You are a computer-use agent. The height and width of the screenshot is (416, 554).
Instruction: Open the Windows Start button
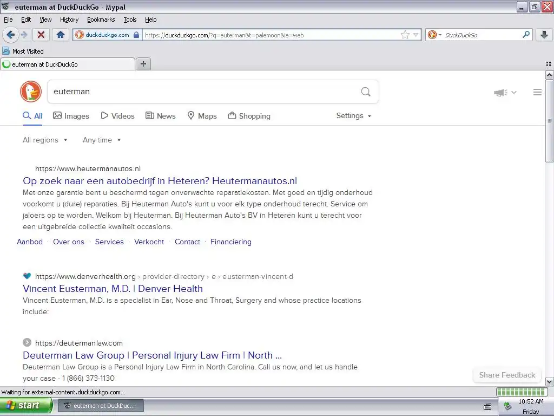[x=27, y=405]
